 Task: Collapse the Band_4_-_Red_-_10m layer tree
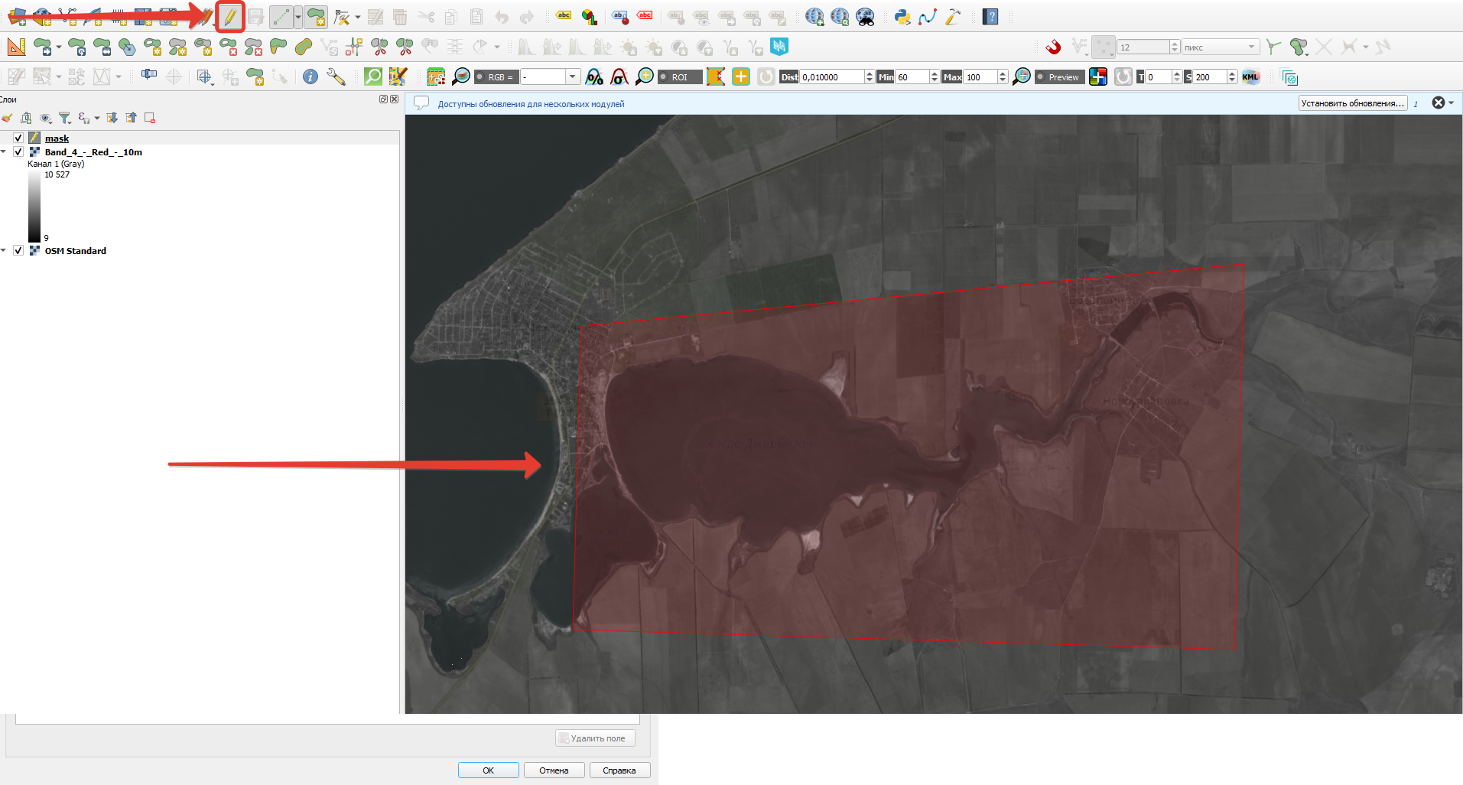point(4,151)
